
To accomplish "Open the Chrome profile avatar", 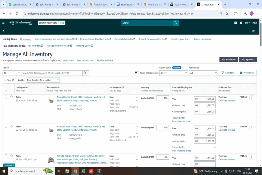I will coord(252,14).
